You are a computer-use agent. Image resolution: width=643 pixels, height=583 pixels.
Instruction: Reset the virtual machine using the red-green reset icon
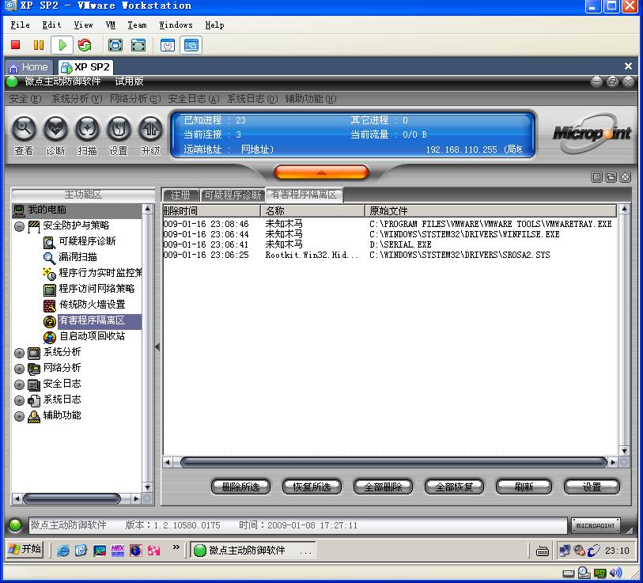point(85,45)
